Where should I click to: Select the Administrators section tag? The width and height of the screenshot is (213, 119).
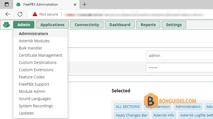tap(188, 106)
